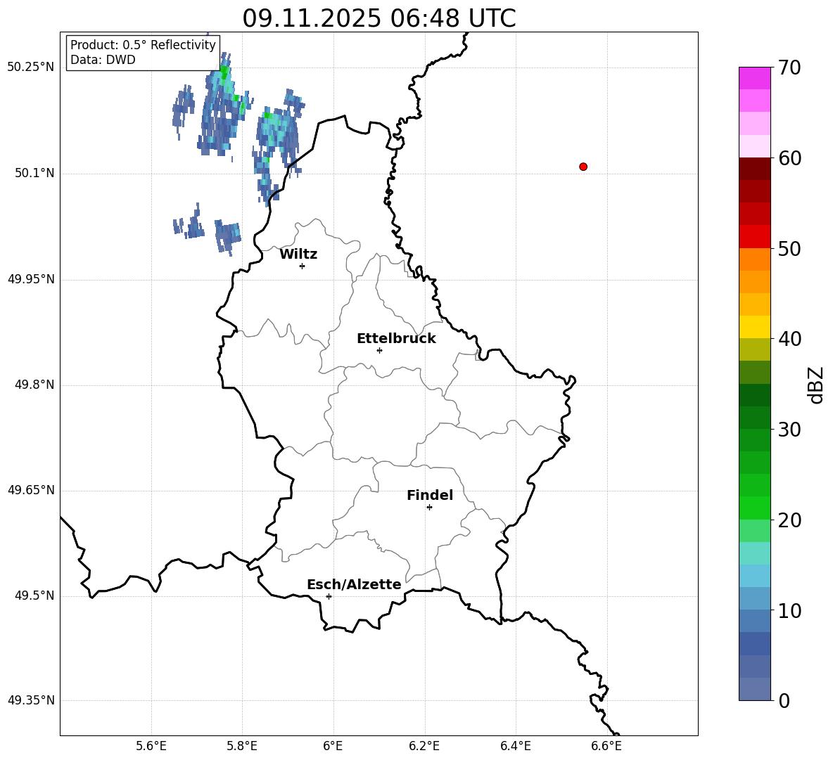Screen dimensions: 833x760
Task: Click the dark maroon colorbar swatch below 60
Action: click(x=755, y=169)
